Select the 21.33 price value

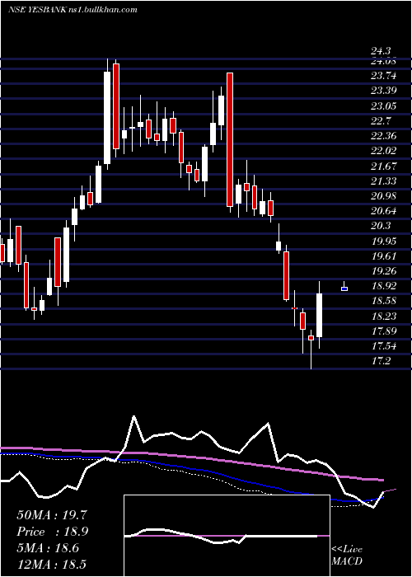(x=384, y=181)
